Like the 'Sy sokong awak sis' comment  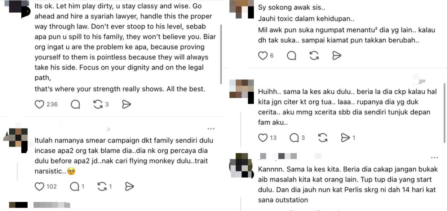(263, 55)
